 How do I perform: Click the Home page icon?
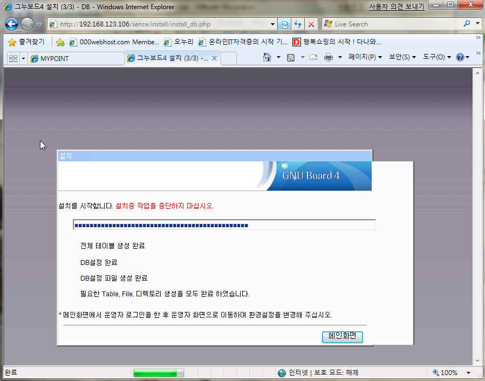pyautogui.click(x=267, y=57)
